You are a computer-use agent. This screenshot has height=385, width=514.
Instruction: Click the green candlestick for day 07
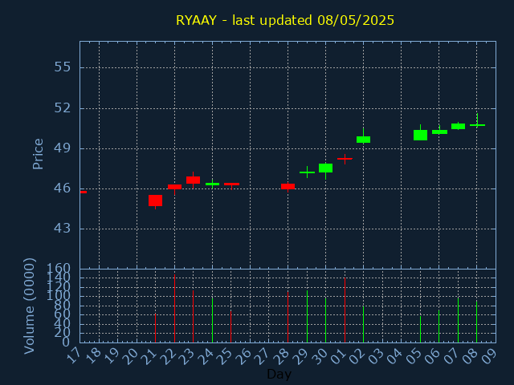pos(458,126)
